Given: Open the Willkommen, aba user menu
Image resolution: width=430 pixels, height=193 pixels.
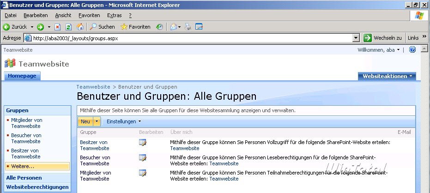Looking at the screenshot, I should point(379,49).
